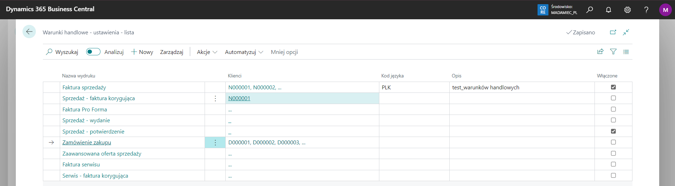Enable Włączone for Faktura Pro Forma
Image resolution: width=675 pixels, height=186 pixels.
(x=613, y=109)
